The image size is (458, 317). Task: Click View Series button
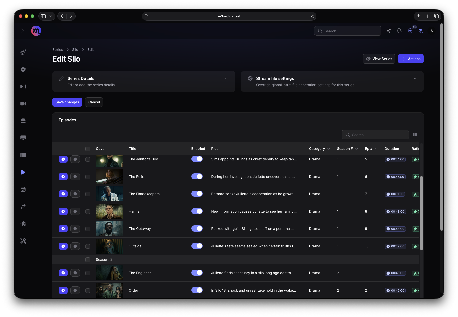[x=379, y=59]
